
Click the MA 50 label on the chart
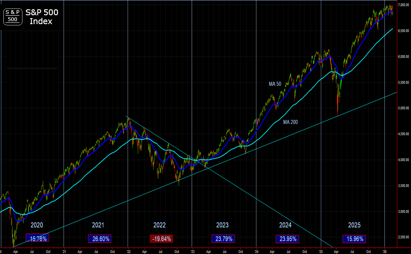click(274, 84)
